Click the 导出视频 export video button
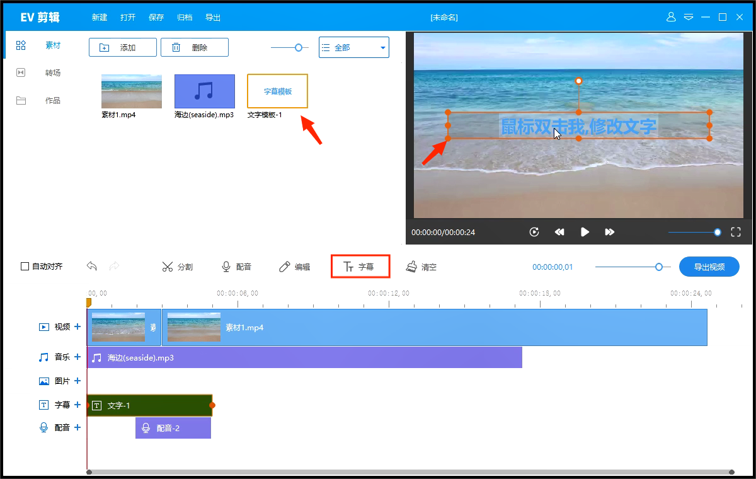This screenshot has height=479, width=756. [709, 267]
